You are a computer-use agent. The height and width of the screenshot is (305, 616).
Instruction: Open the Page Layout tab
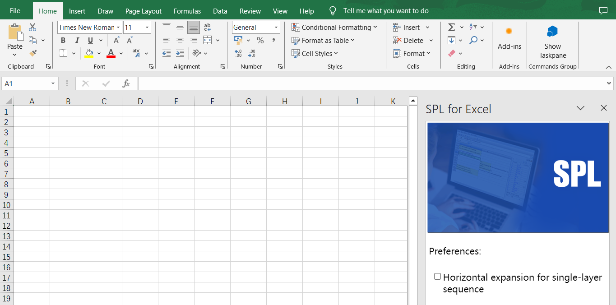coord(144,11)
